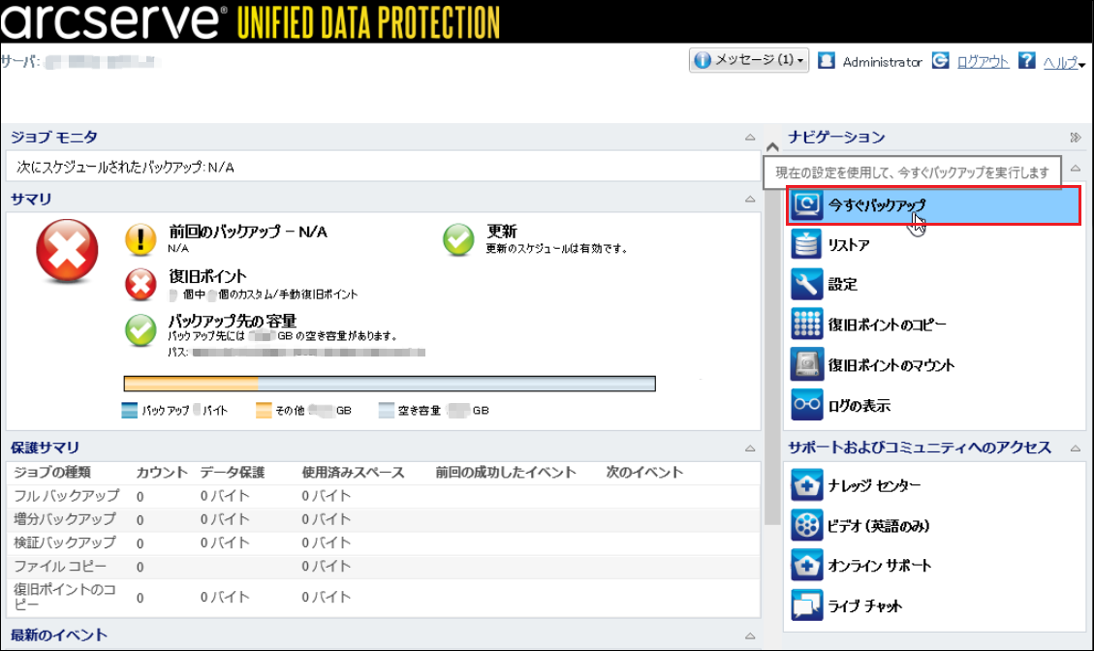The image size is (1094, 651).
Task: Click the backup destination capacity bar
Action: tap(390, 384)
